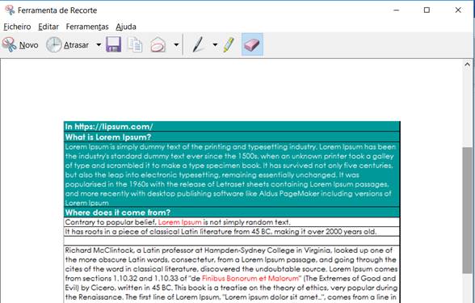Open the pen options dropdown arrow

(215, 45)
